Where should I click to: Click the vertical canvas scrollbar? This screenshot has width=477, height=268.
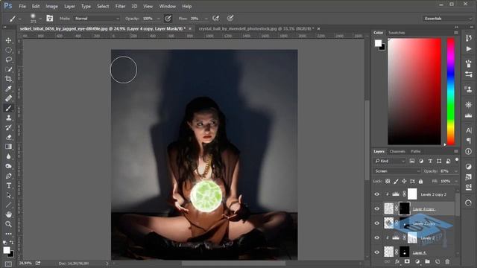click(x=367, y=140)
